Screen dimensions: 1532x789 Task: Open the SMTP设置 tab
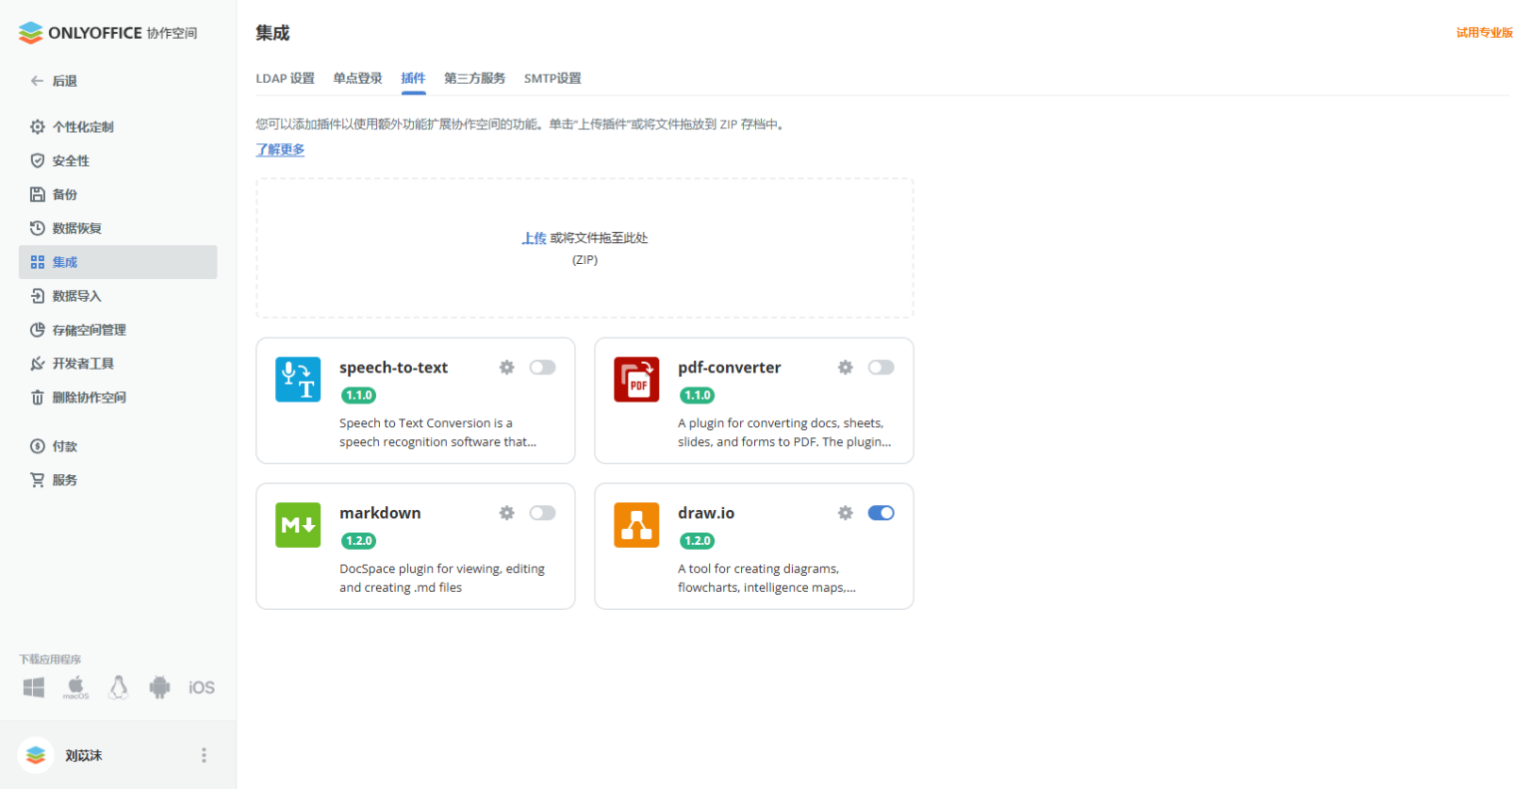coord(553,78)
